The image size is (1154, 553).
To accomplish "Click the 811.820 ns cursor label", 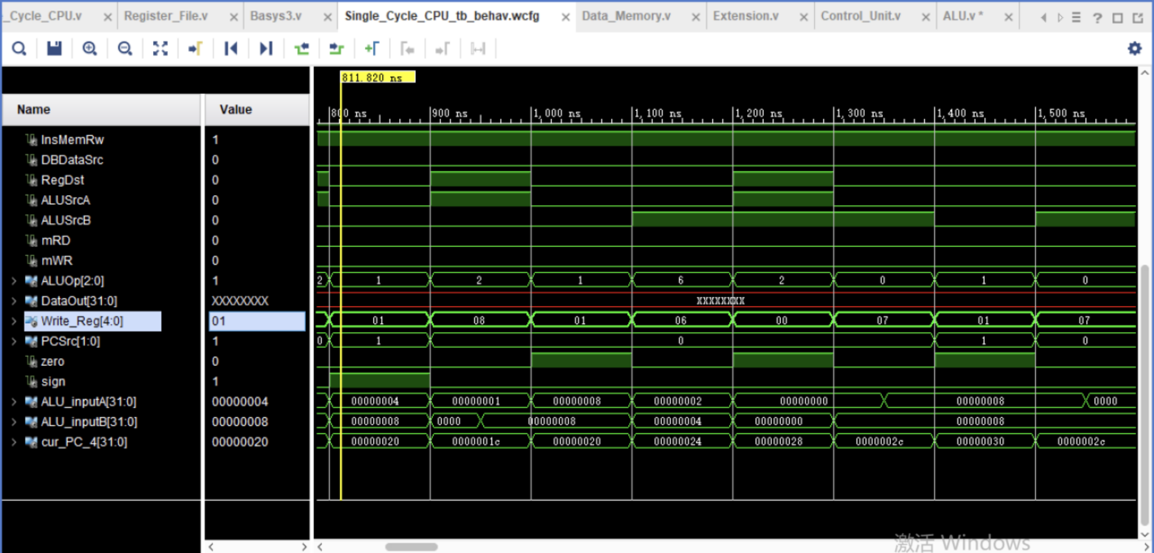I will (x=378, y=77).
